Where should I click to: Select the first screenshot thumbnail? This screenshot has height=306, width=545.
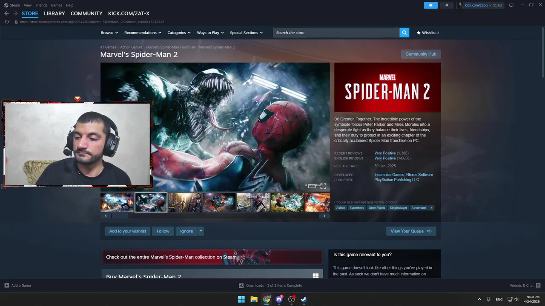click(117, 202)
